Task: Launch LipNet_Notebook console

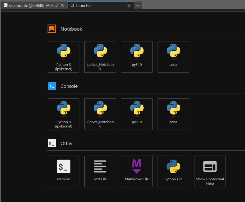Action: pos(100,114)
